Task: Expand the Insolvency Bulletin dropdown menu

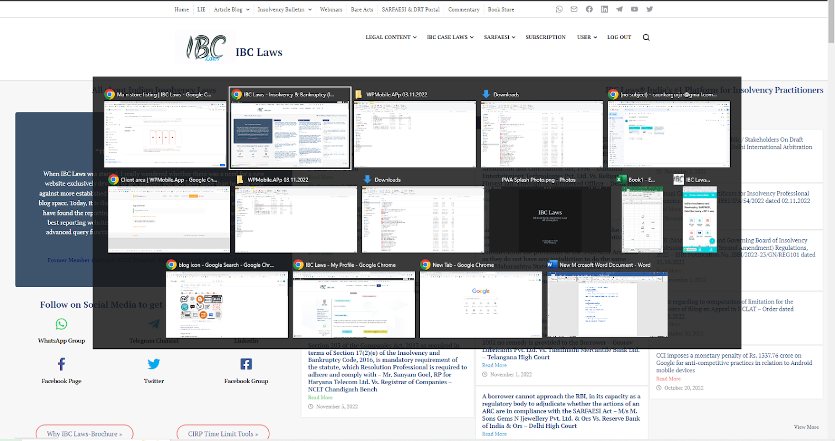Action: [285, 9]
